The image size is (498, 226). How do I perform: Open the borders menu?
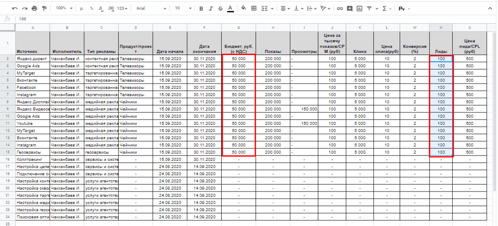pyautogui.click(x=254, y=9)
